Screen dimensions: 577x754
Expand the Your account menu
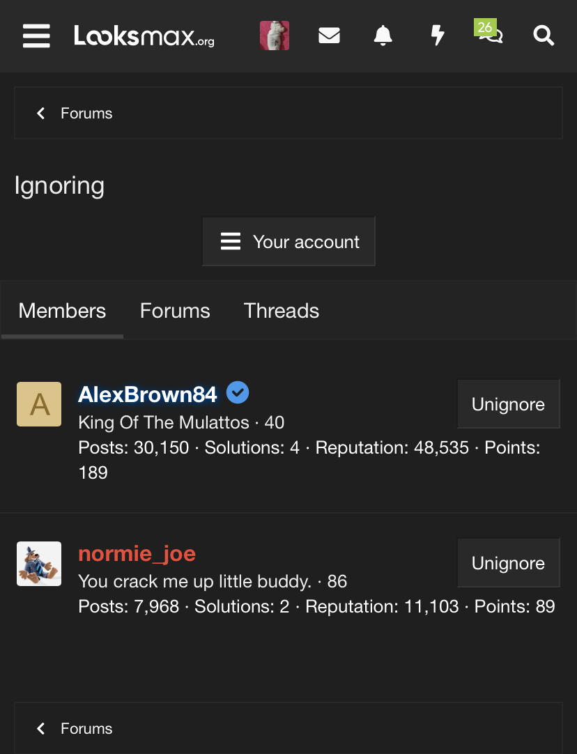click(x=288, y=241)
